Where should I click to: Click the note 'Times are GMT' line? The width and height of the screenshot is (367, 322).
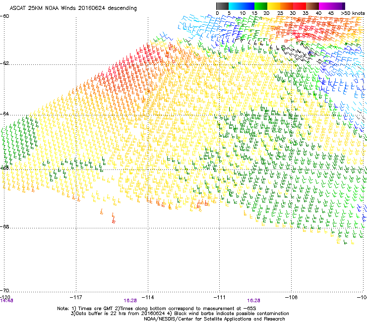point(157,309)
